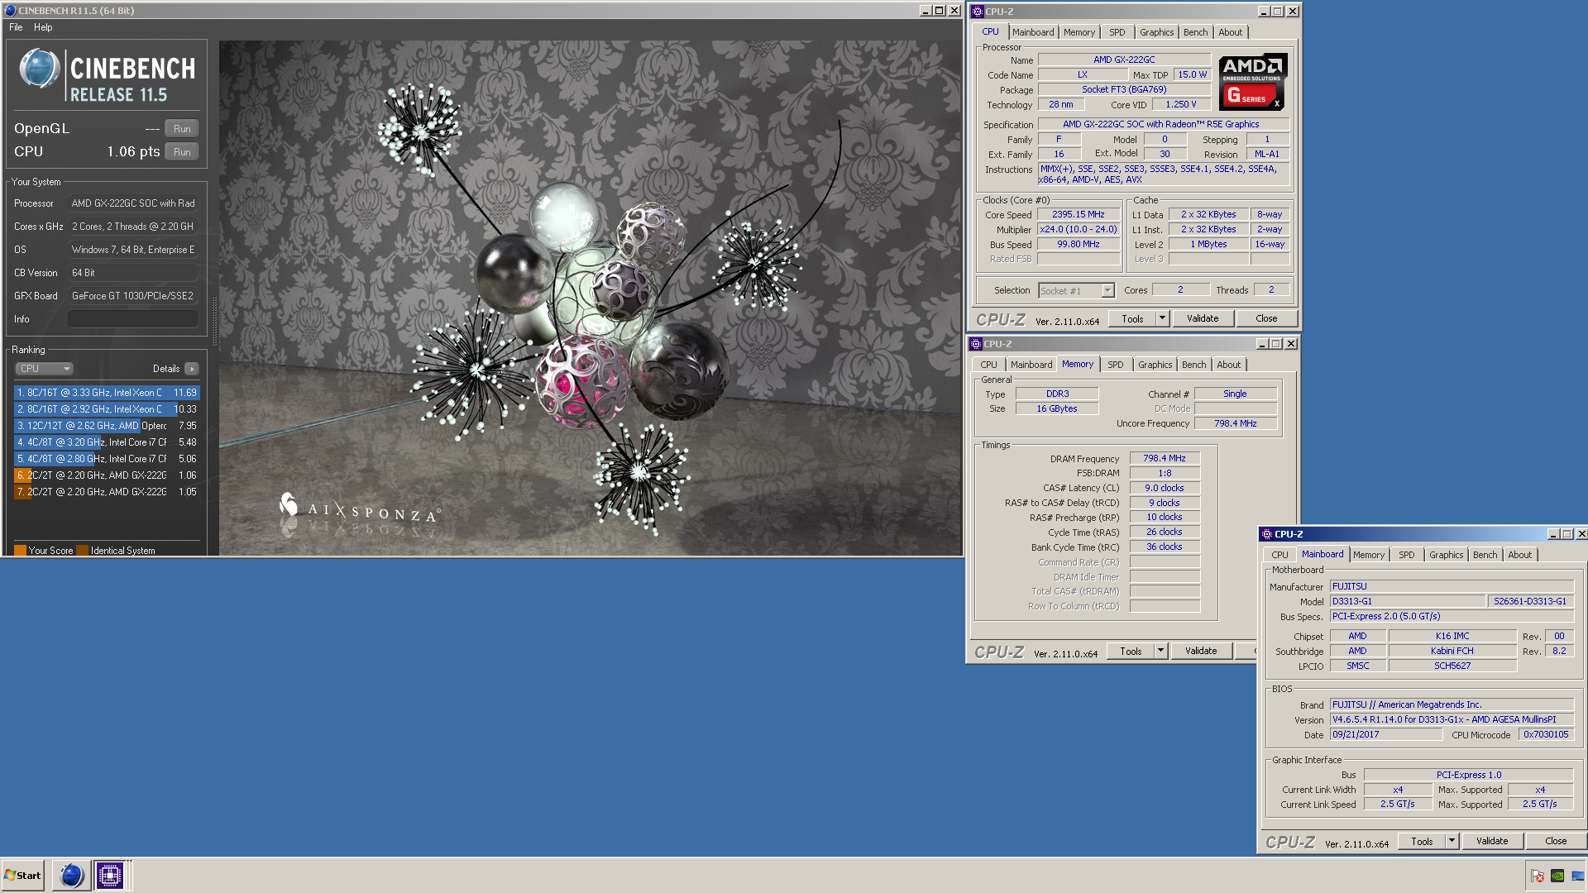Click the Cinebench logo sphere icon
1588x893 pixels.
pos(39,69)
